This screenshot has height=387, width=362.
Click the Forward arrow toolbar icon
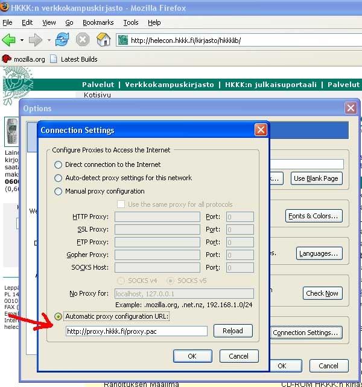[36, 41]
